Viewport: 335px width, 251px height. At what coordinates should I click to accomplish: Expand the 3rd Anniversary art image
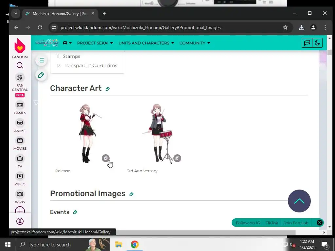pyautogui.click(x=177, y=159)
